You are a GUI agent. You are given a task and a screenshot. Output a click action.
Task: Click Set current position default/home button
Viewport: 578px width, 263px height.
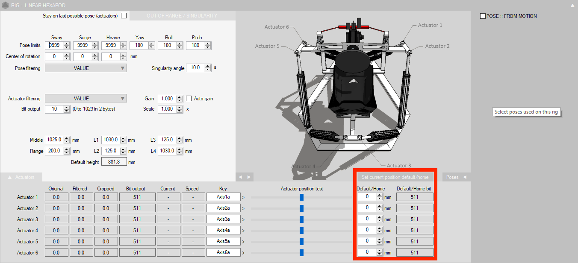coord(396,177)
